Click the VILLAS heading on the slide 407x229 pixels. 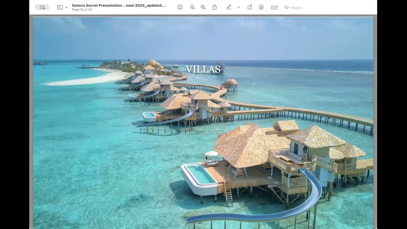(203, 69)
